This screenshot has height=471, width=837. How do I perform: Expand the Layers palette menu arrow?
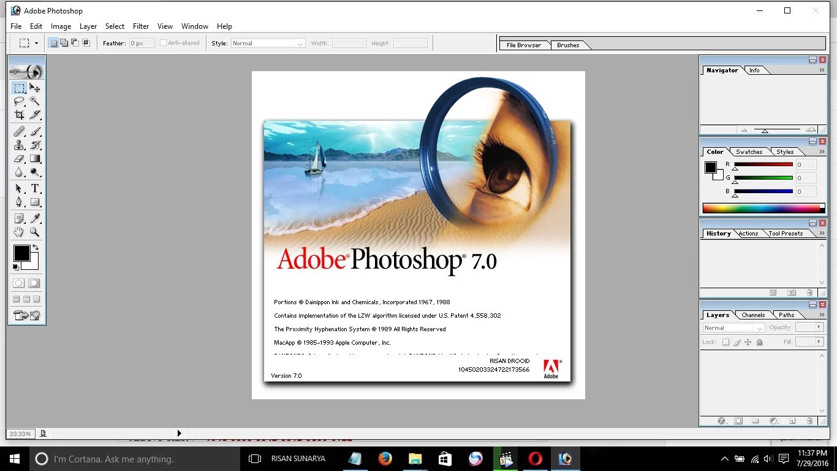click(822, 315)
